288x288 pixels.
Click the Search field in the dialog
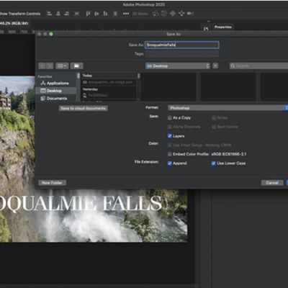tap(258, 66)
